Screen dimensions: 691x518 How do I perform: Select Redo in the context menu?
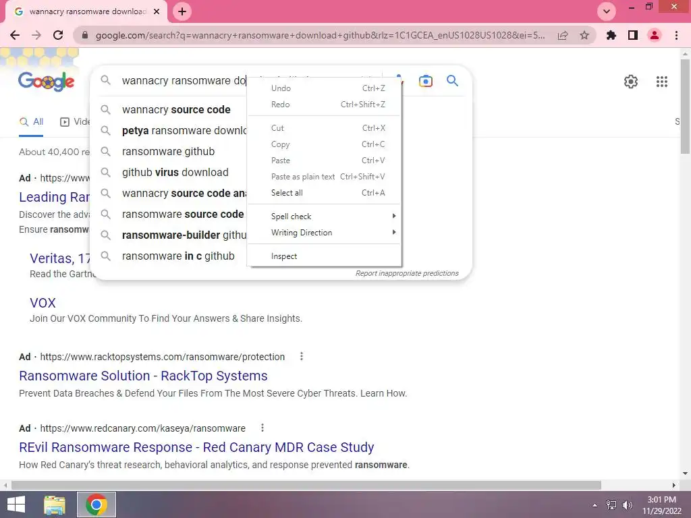pyautogui.click(x=325, y=105)
